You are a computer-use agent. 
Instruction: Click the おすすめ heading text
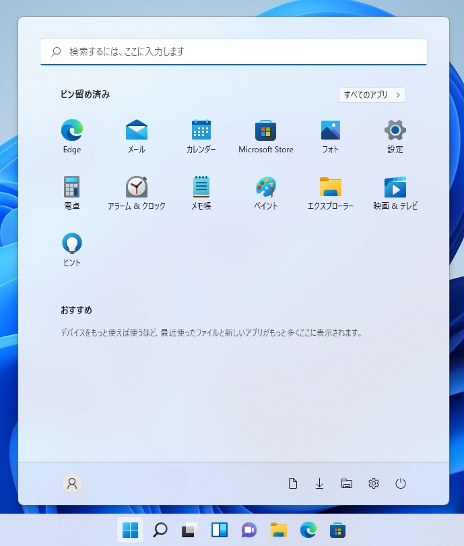(x=76, y=310)
